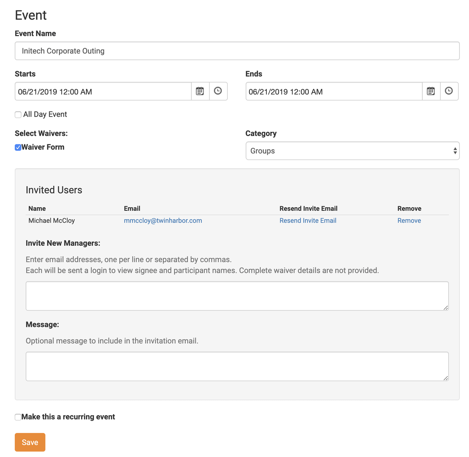Screen dimensions: 469x457
Task: Open the Ends date calendar picker
Action: pyautogui.click(x=431, y=91)
